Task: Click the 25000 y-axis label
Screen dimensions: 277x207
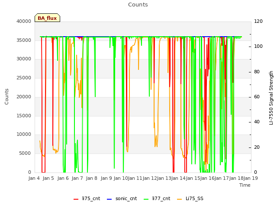Action: pyautogui.click(x=24, y=78)
